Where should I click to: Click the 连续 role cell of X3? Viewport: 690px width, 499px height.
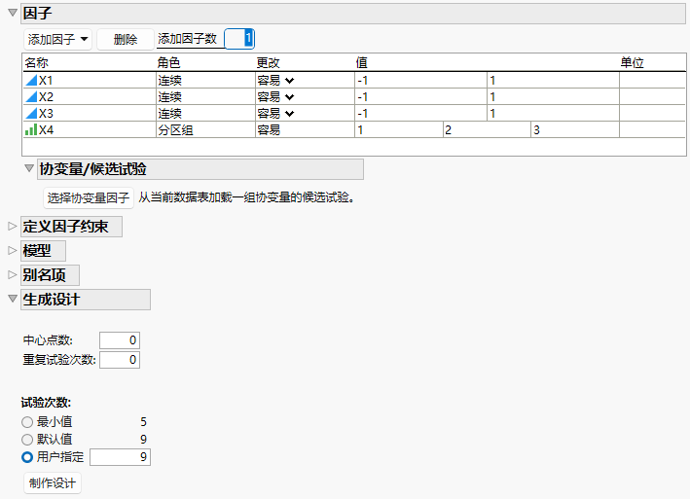[205, 114]
